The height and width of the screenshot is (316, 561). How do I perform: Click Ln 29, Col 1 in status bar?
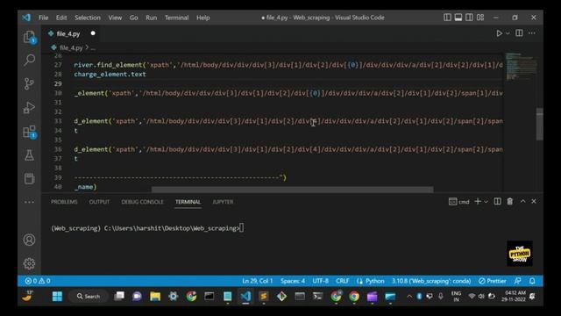tap(258, 281)
